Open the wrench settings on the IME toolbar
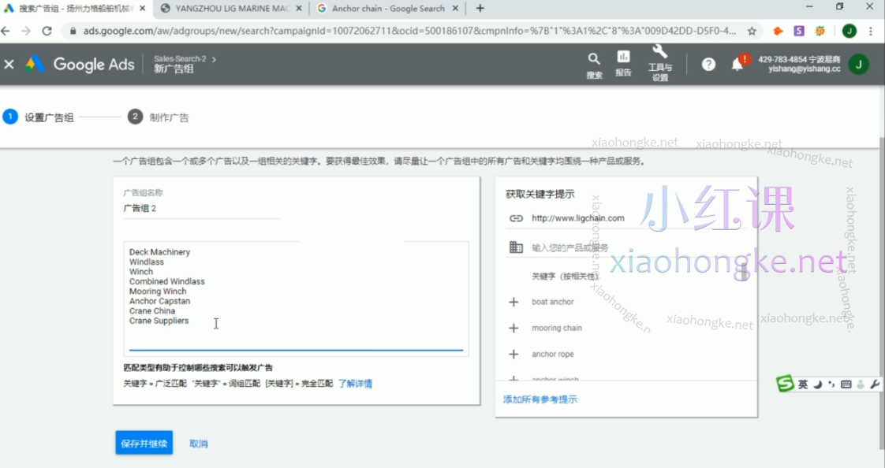This screenshot has width=885, height=468. click(x=873, y=384)
